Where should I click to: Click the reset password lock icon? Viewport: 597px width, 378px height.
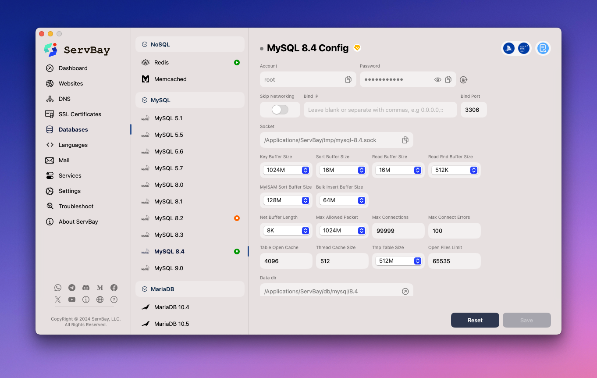[464, 79]
